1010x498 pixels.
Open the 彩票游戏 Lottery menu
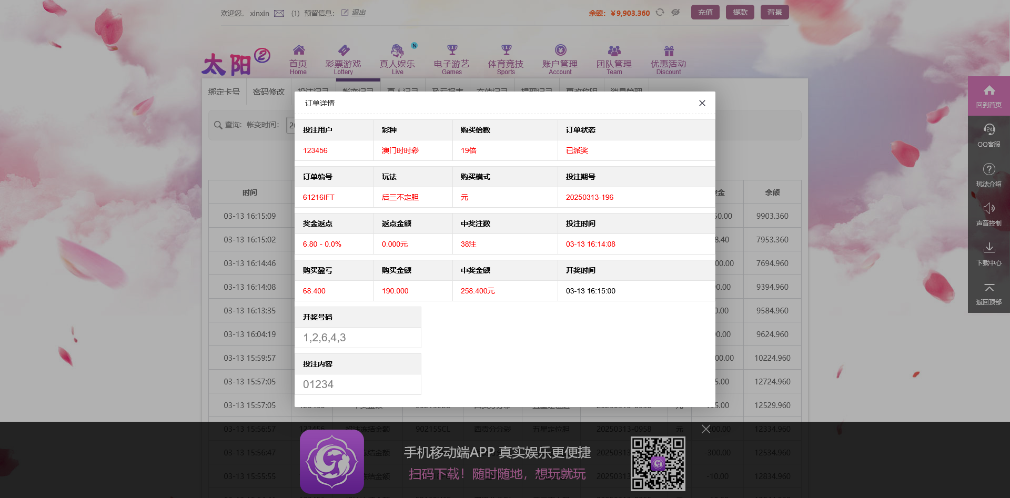coord(343,60)
